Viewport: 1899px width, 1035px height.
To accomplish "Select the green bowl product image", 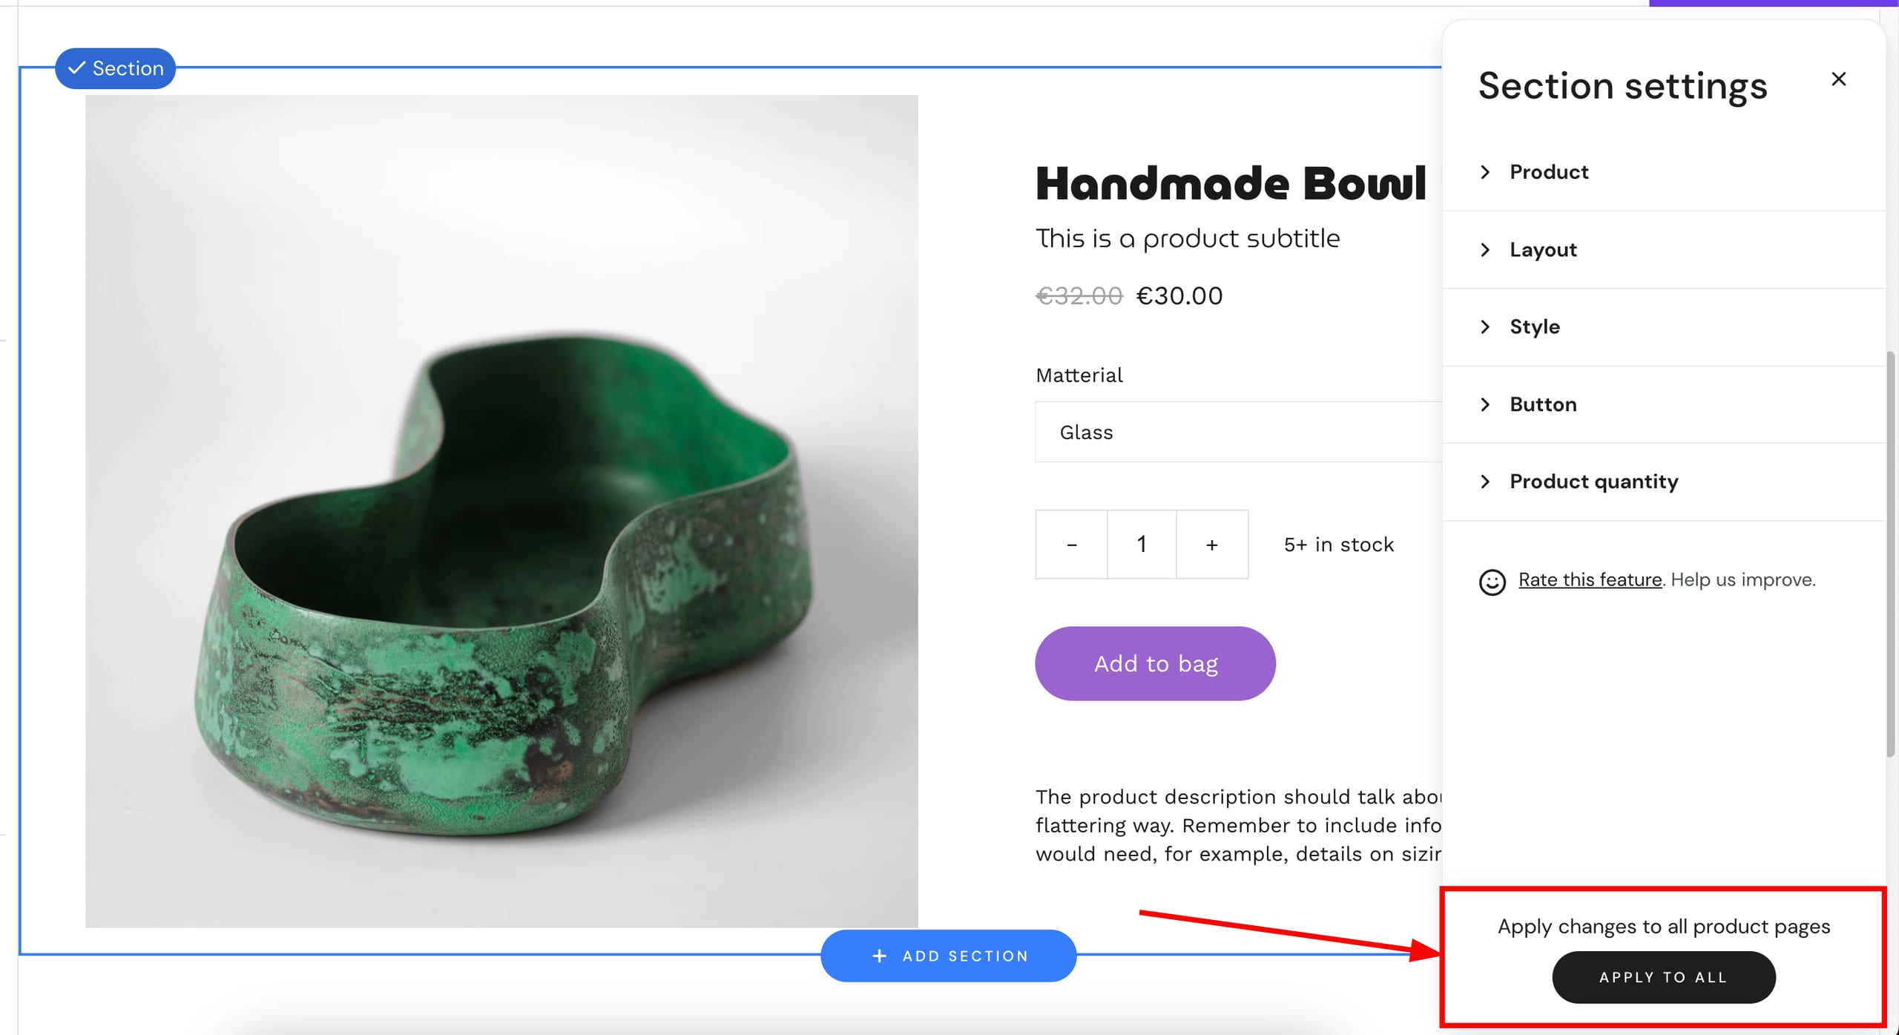I will [501, 511].
